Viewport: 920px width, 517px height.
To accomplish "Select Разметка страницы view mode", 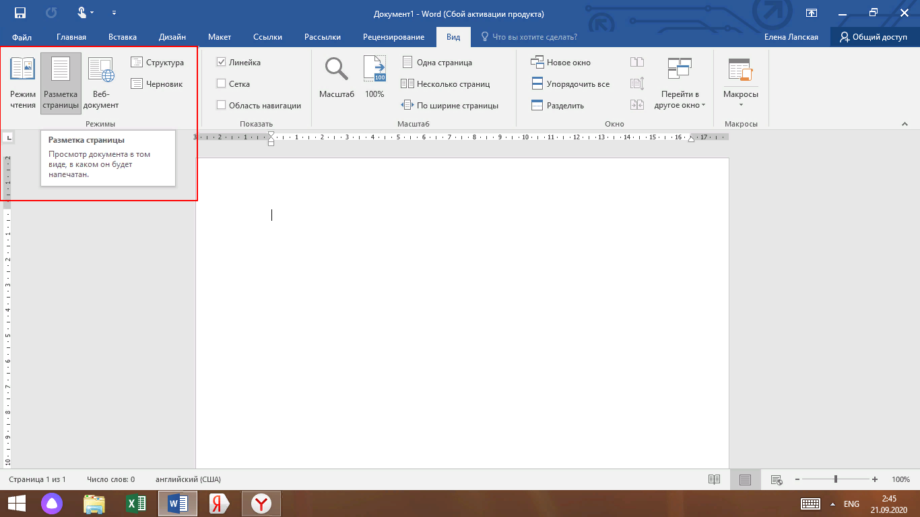I will coord(61,83).
